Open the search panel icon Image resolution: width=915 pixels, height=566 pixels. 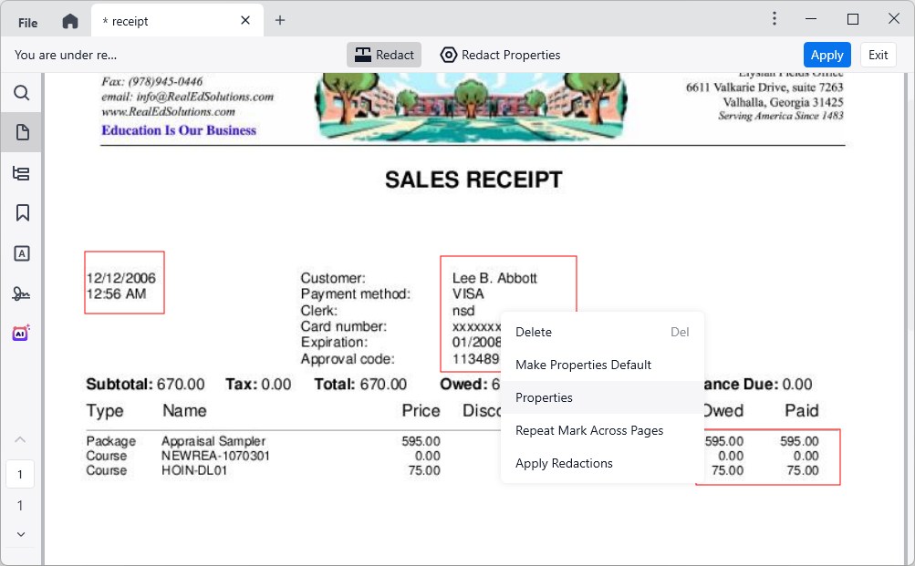pyautogui.click(x=22, y=93)
